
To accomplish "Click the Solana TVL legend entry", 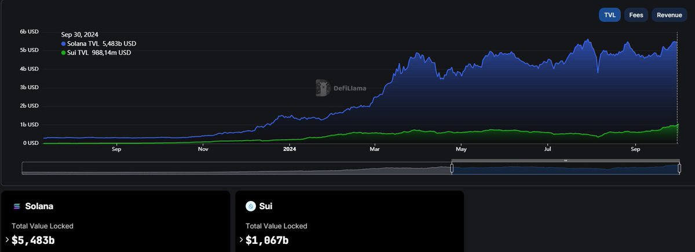I will 98,43.
